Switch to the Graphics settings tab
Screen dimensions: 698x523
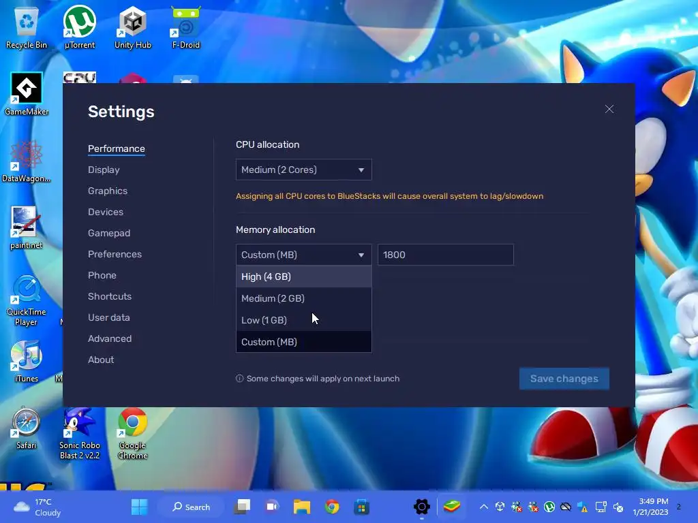(x=108, y=191)
